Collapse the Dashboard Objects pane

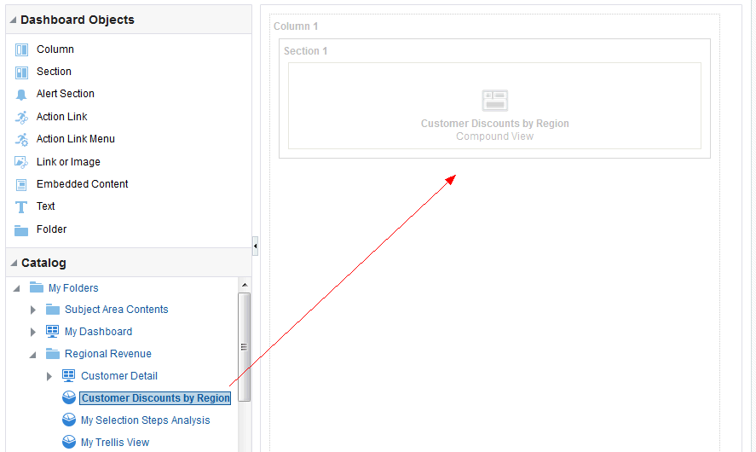click(x=13, y=20)
